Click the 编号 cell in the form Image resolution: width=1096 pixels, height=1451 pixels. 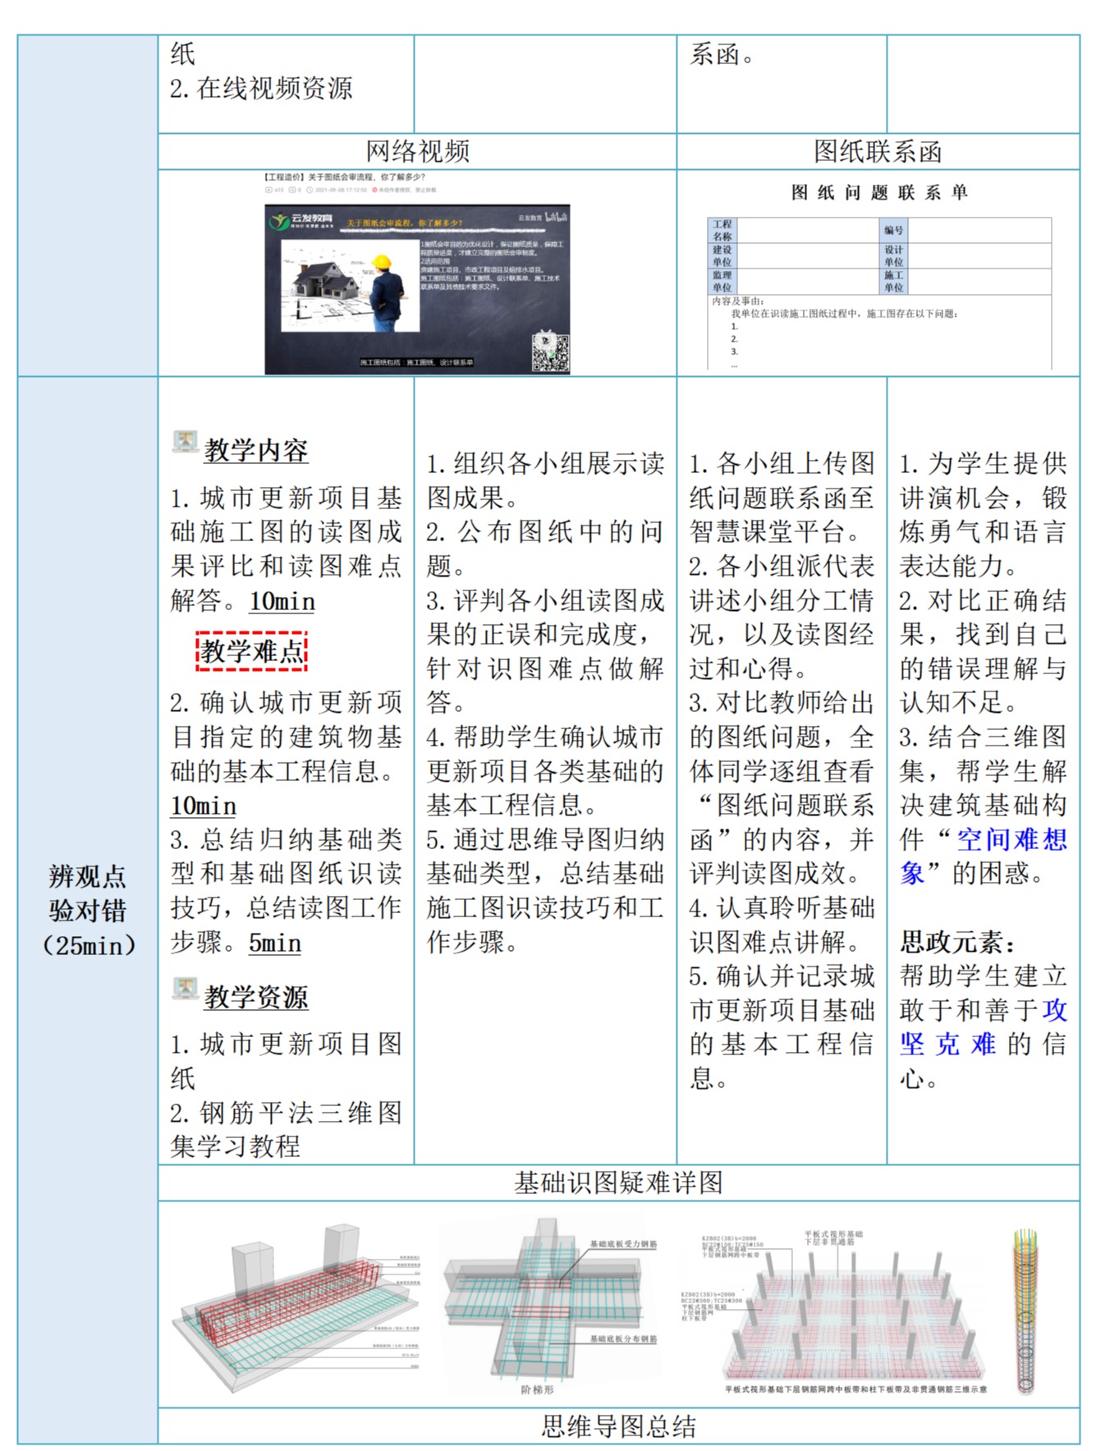[x=893, y=230]
